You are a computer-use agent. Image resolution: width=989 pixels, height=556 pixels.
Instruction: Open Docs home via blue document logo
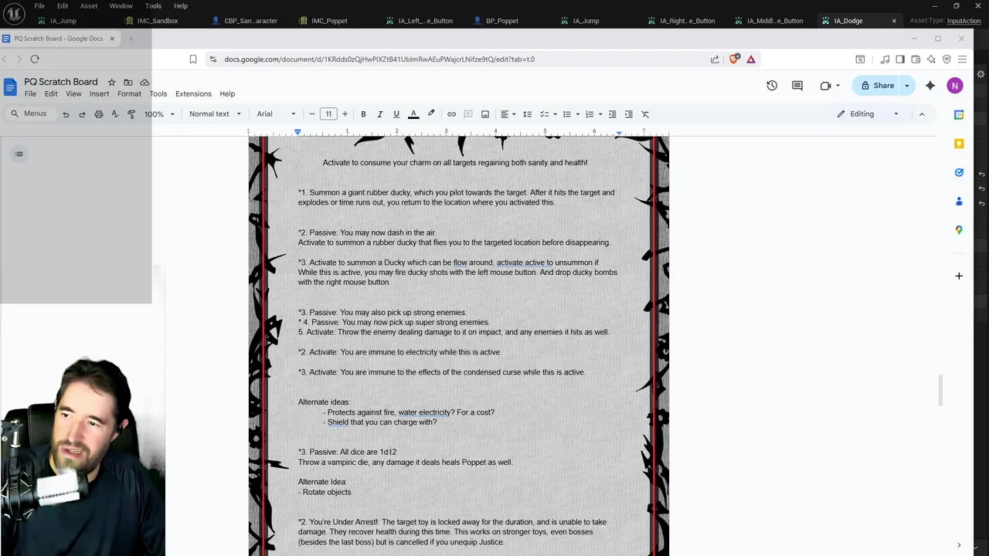pyautogui.click(x=10, y=87)
